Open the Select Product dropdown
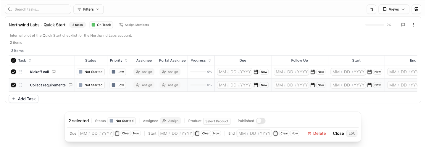 pos(217,121)
